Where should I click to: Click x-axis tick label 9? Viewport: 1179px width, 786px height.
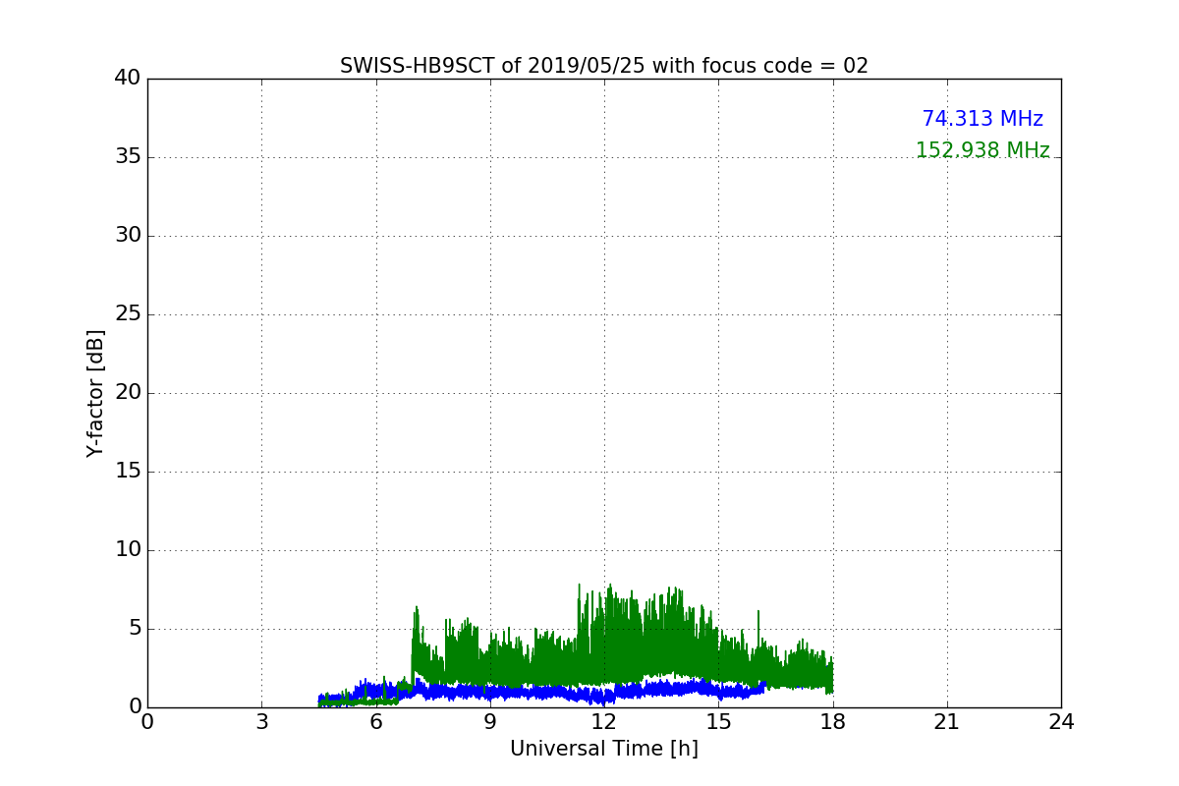pyautogui.click(x=490, y=722)
